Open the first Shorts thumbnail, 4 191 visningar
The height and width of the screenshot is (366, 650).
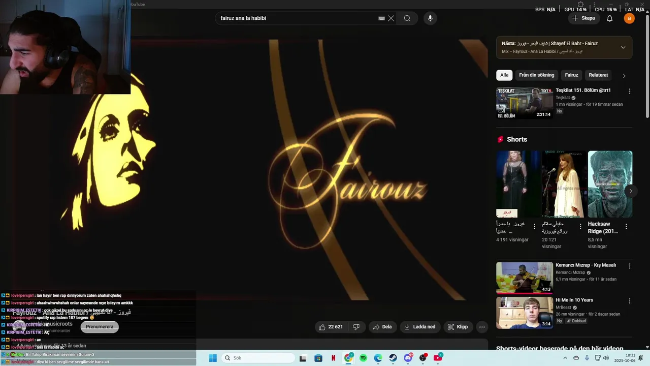pyautogui.click(x=518, y=184)
